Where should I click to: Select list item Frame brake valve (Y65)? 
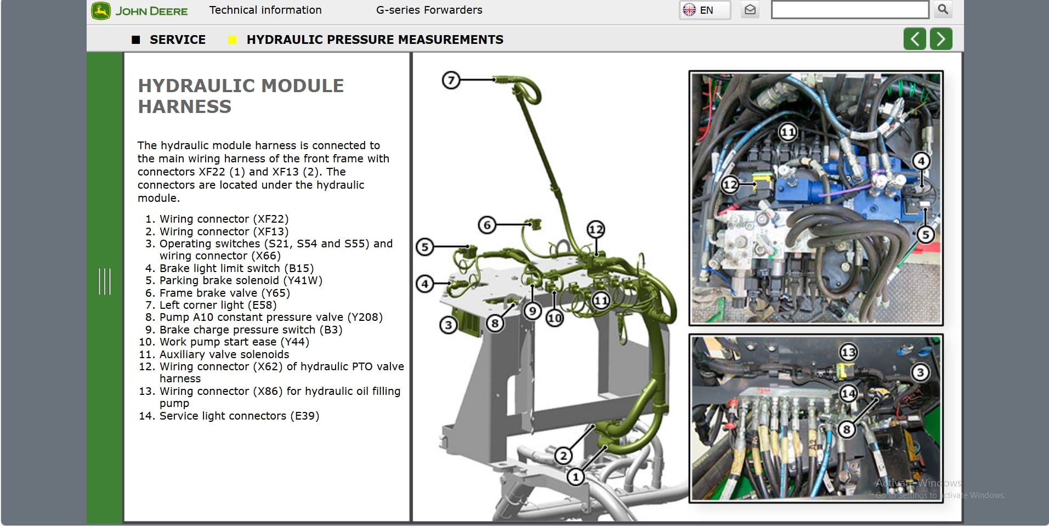pos(225,293)
